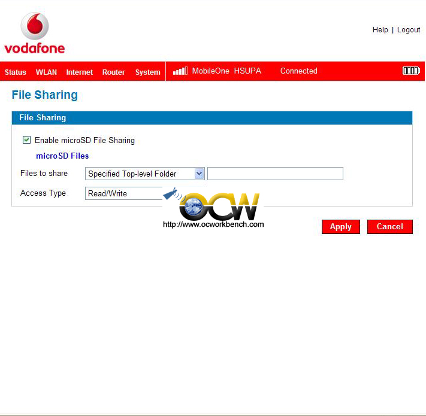The image size is (426, 416).
Task: Click the Access Type label
Action: coord(43,193)
